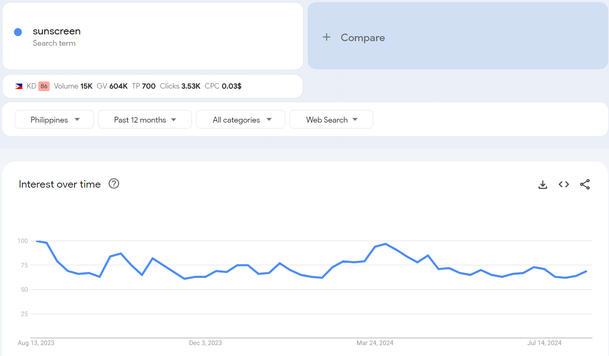This screenshot has width=609, height=356.
Task: Click the Interest over time heading
Action: click(x=60, y=184)
